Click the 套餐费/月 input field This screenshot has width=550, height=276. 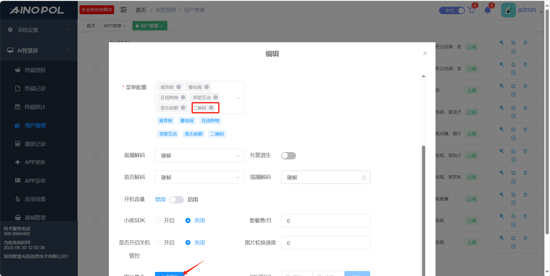tap(325, 221)
